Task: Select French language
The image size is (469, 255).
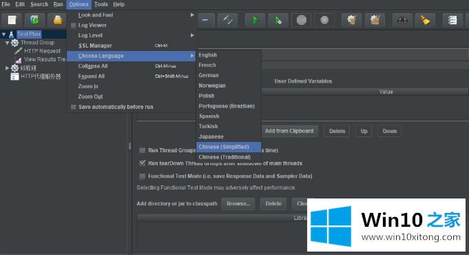Action: pyautogui.click(x=229, y=65)
